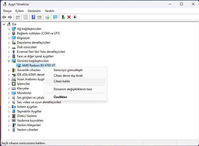
Task: Select Cihazı kaldır in context menu
Action: pyautogui.click(x=76, y=81)
